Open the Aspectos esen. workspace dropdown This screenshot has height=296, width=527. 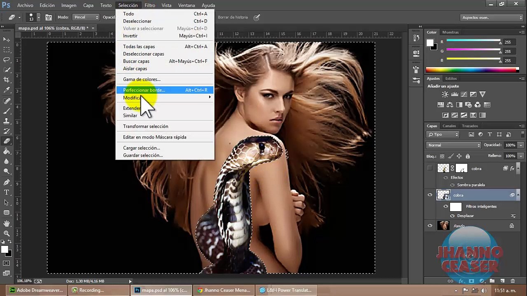click(492, 18)
